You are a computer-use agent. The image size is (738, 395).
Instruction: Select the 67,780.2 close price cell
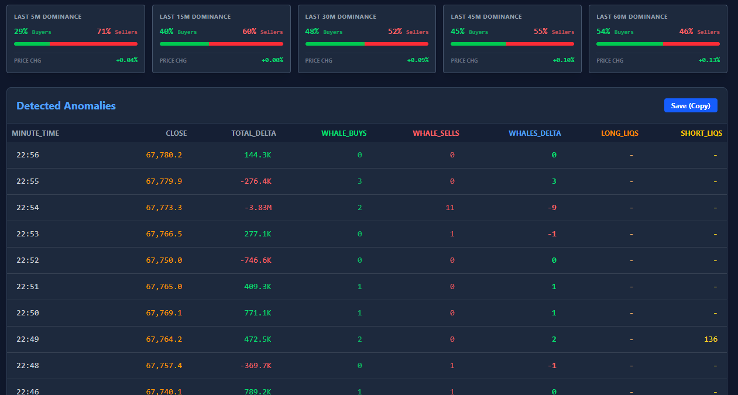pyautogui.click(x=164, y=155)
